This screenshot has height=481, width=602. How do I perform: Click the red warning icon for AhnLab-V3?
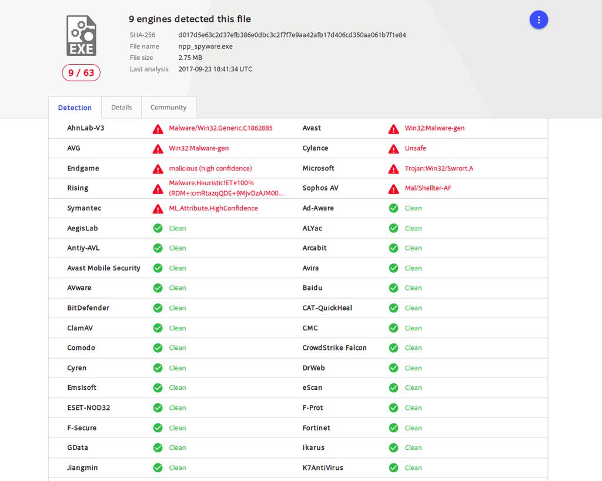coord(158,129)
